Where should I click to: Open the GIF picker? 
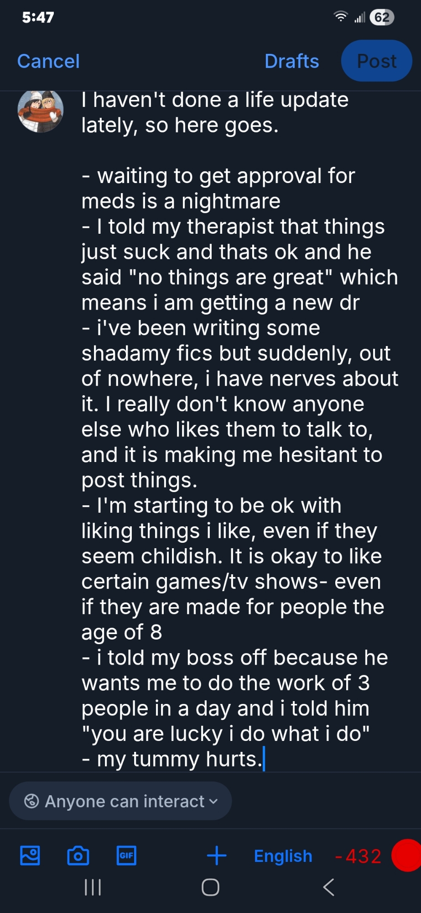[126, 855]
